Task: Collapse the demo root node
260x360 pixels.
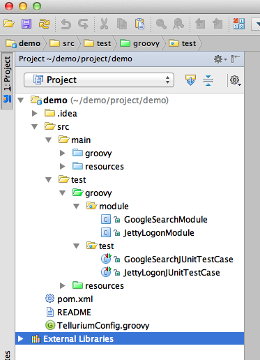Action: (21, 100)
